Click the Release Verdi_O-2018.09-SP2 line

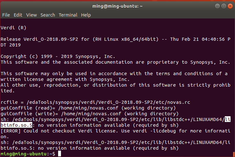click(115, 39)
